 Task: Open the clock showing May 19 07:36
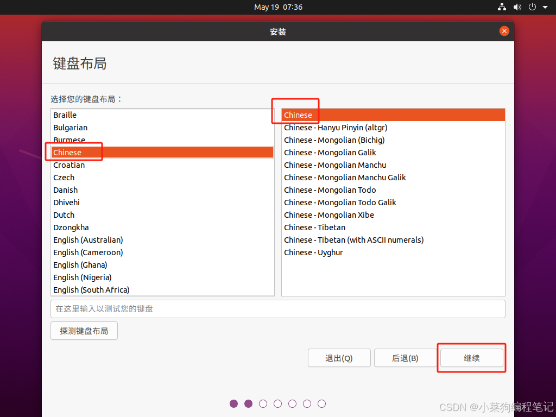[278, 7]
